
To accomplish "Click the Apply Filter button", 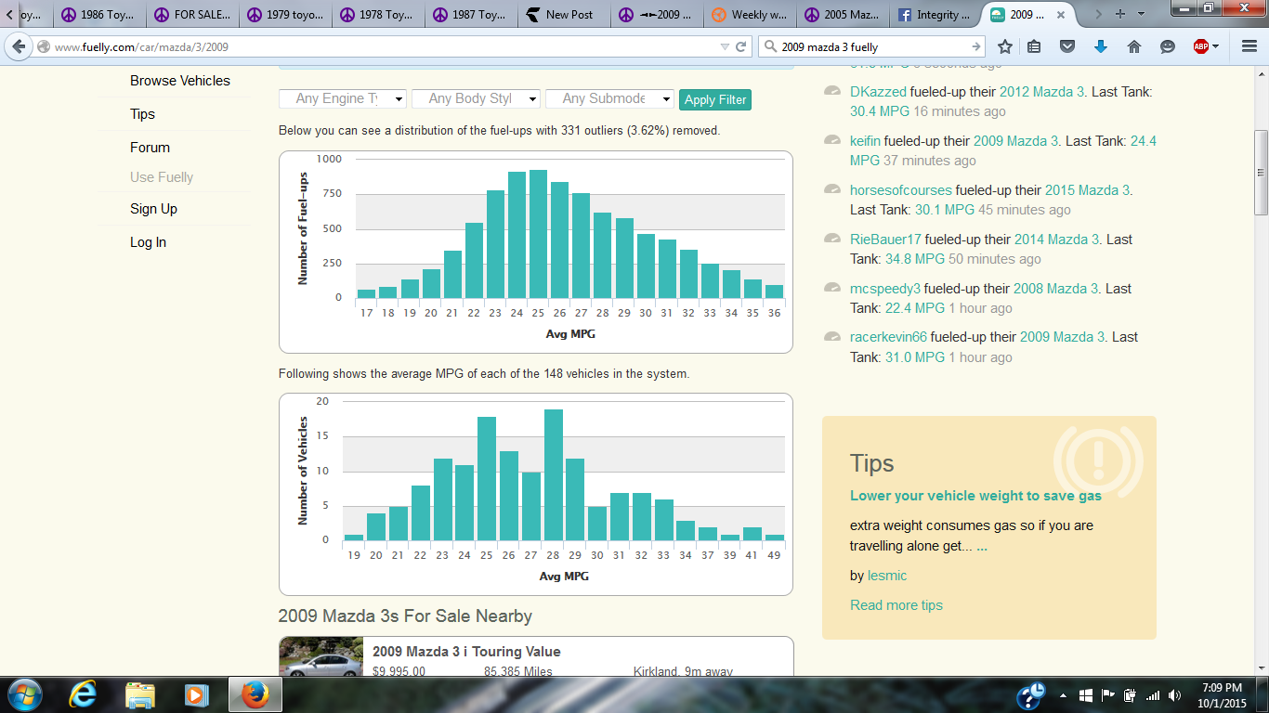I will [715, 99].
